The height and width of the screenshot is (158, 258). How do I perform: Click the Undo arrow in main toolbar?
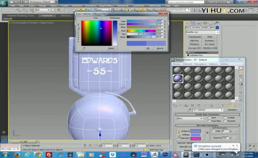[5, 11]
